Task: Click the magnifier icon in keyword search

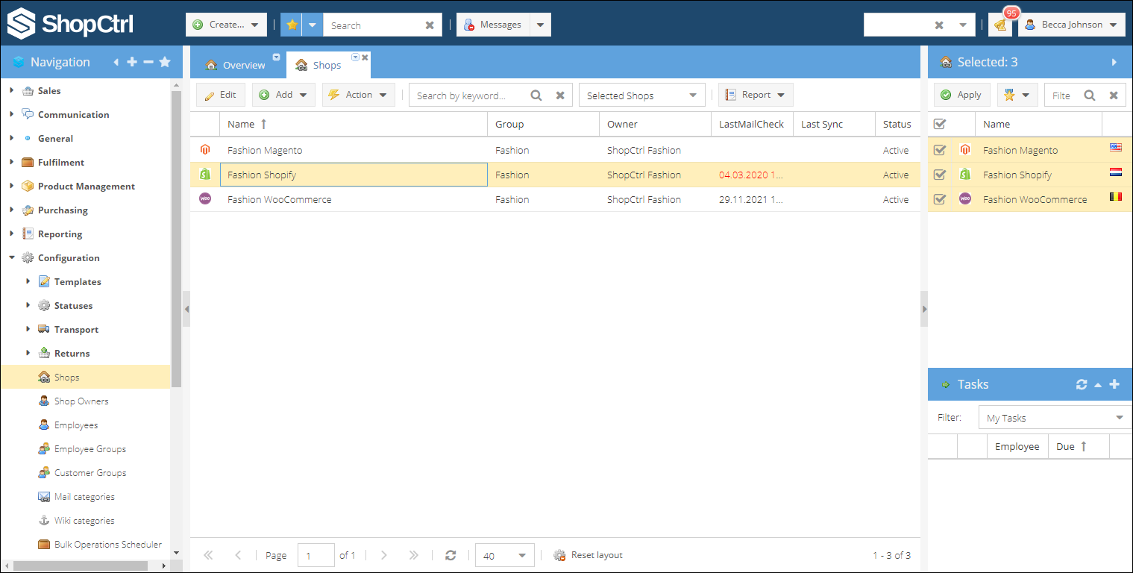Action: click(536, 95)
